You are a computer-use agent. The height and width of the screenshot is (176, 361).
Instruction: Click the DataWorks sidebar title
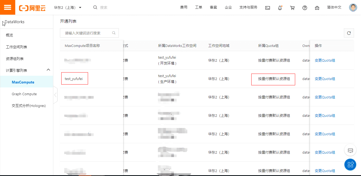pyautogui.click(x=15, y=22)
